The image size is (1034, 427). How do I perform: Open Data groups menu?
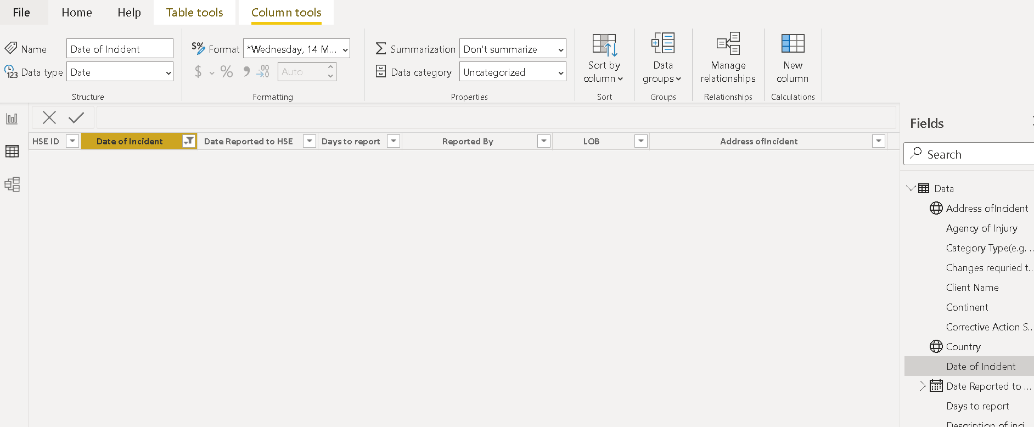pos(662,58)
